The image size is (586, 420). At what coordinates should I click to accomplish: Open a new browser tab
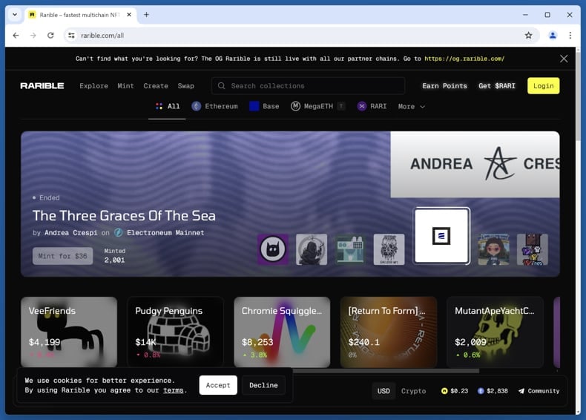tap(147, 15)
